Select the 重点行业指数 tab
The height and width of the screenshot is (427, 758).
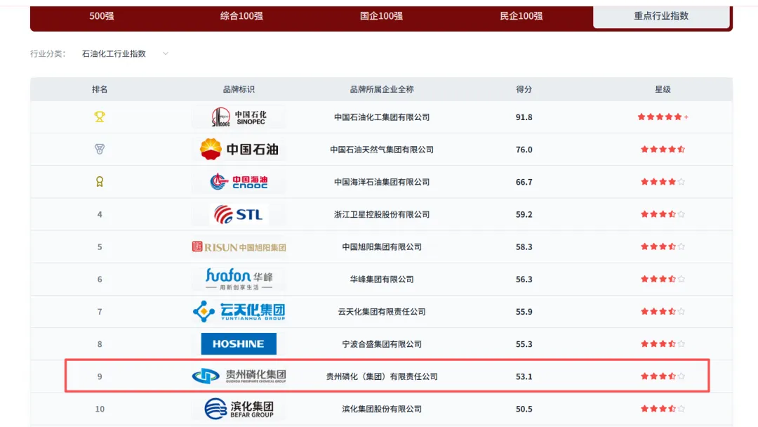click(x=661, y=16)
